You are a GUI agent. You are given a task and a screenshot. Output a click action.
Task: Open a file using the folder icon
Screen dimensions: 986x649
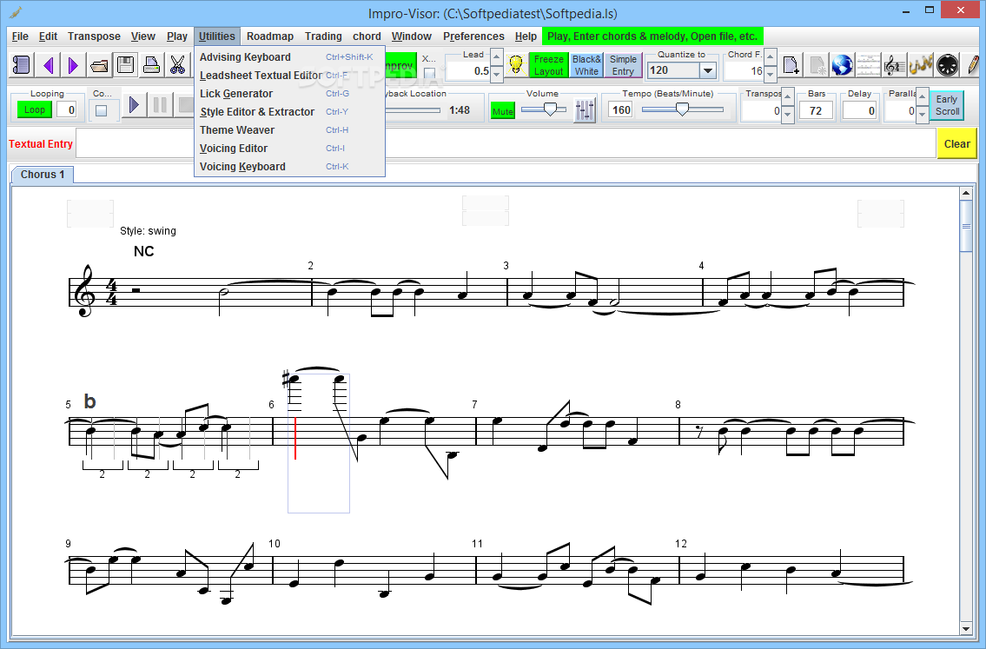tap(99, 65)
